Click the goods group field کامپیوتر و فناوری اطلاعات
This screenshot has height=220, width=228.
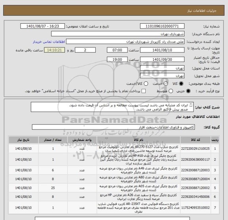click(x=113, y=127)
